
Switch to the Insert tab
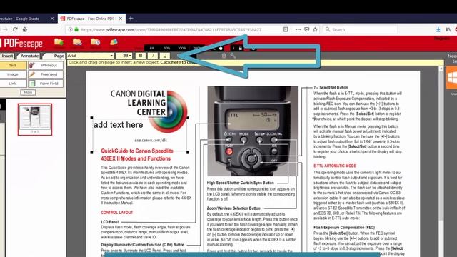tap(7, 56)
